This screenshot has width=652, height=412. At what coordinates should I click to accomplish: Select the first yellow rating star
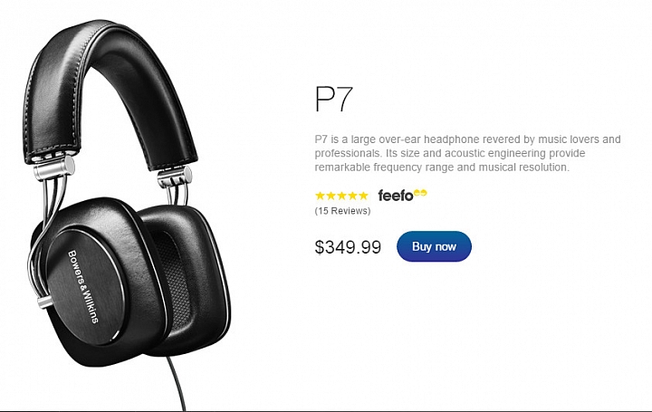pyautogui.click(x=320, y=196)
